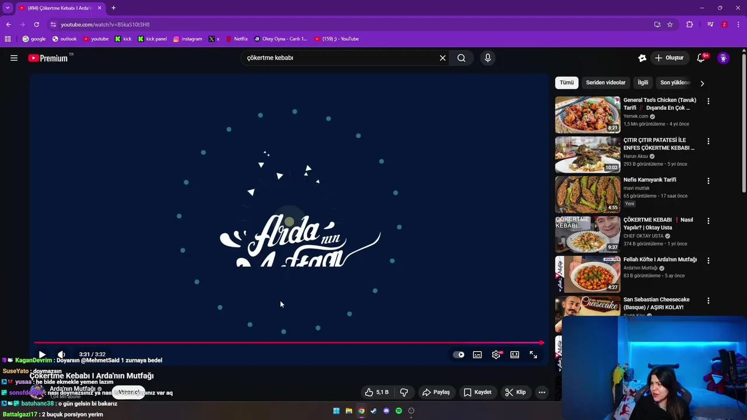Screen dimensions: 747x420
Task: Mute the video volume speaker
Action: click(61, 355)
